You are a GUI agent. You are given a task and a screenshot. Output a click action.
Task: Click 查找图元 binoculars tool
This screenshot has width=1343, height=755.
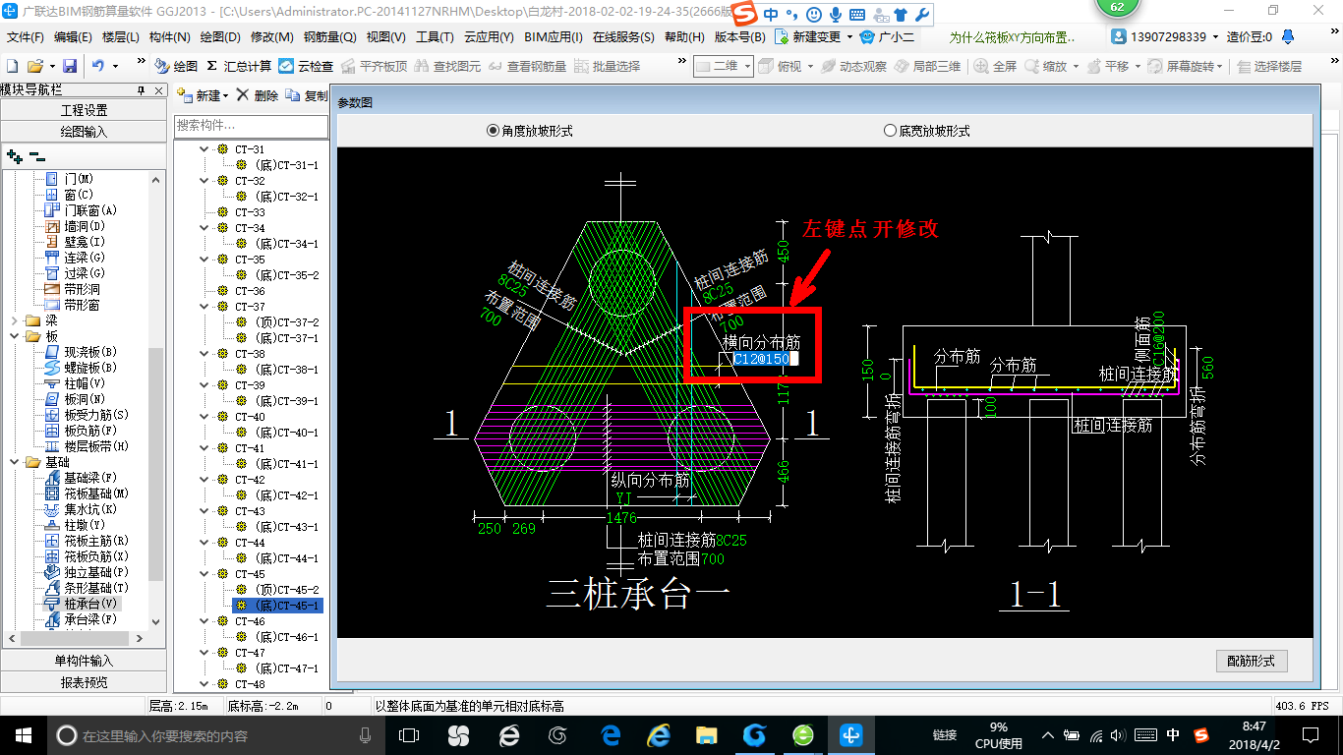[448, 67]
